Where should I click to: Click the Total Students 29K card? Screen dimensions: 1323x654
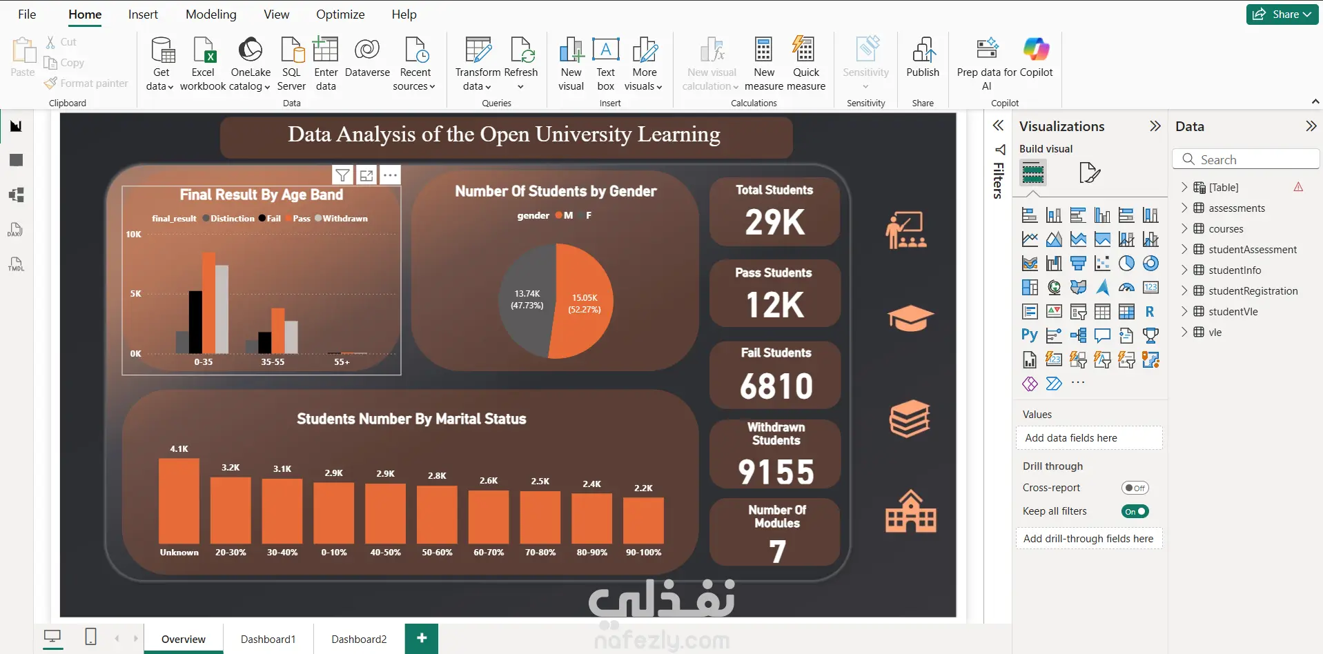click(774, 212)
